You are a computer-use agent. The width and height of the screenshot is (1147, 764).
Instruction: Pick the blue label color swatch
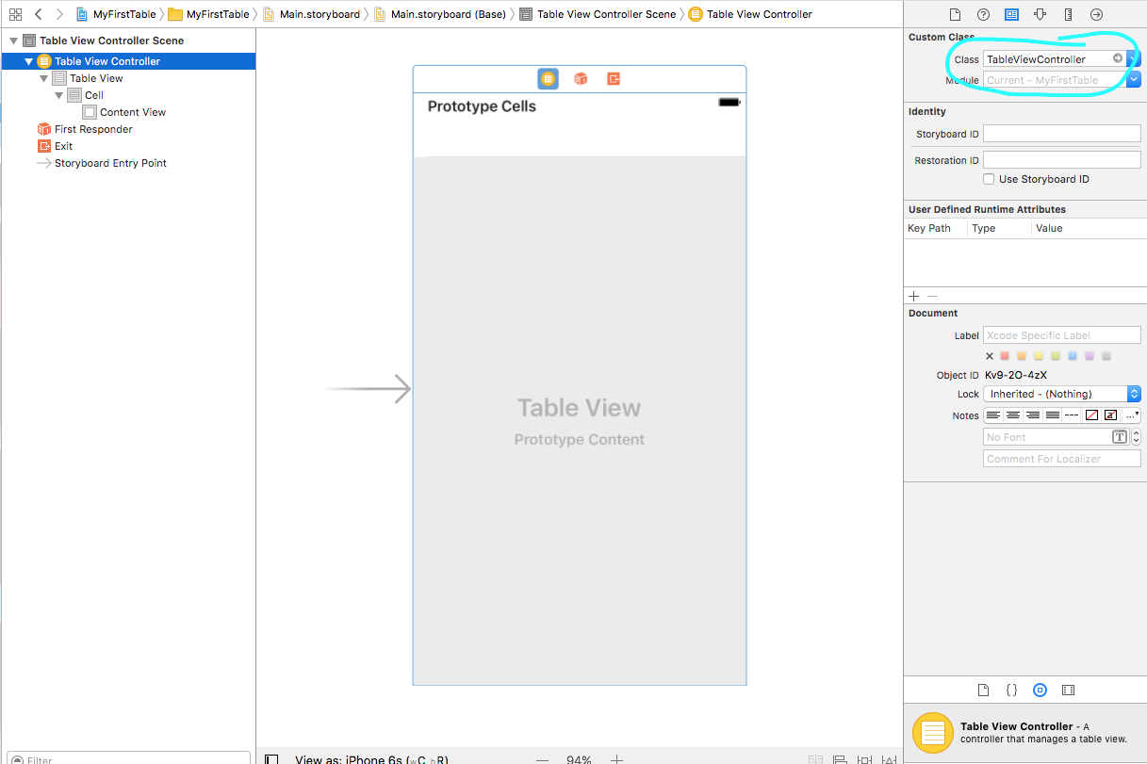click(1073, 356)
